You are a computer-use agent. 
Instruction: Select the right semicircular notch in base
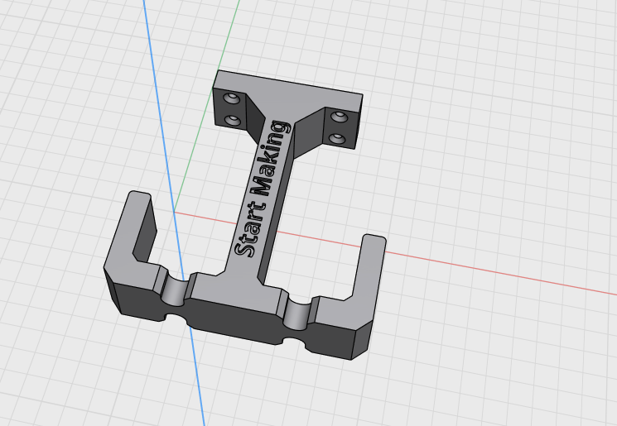click(x=297, y=314)
